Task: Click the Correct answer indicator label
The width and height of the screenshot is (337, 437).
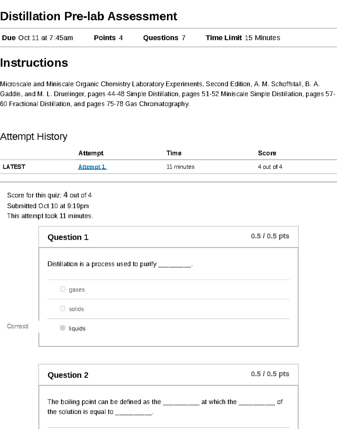Action: pyautogui.click(x=18, y=326)
